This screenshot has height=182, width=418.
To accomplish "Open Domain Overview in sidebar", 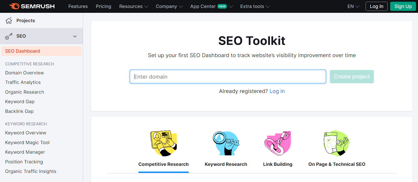I will coord(25,73).
